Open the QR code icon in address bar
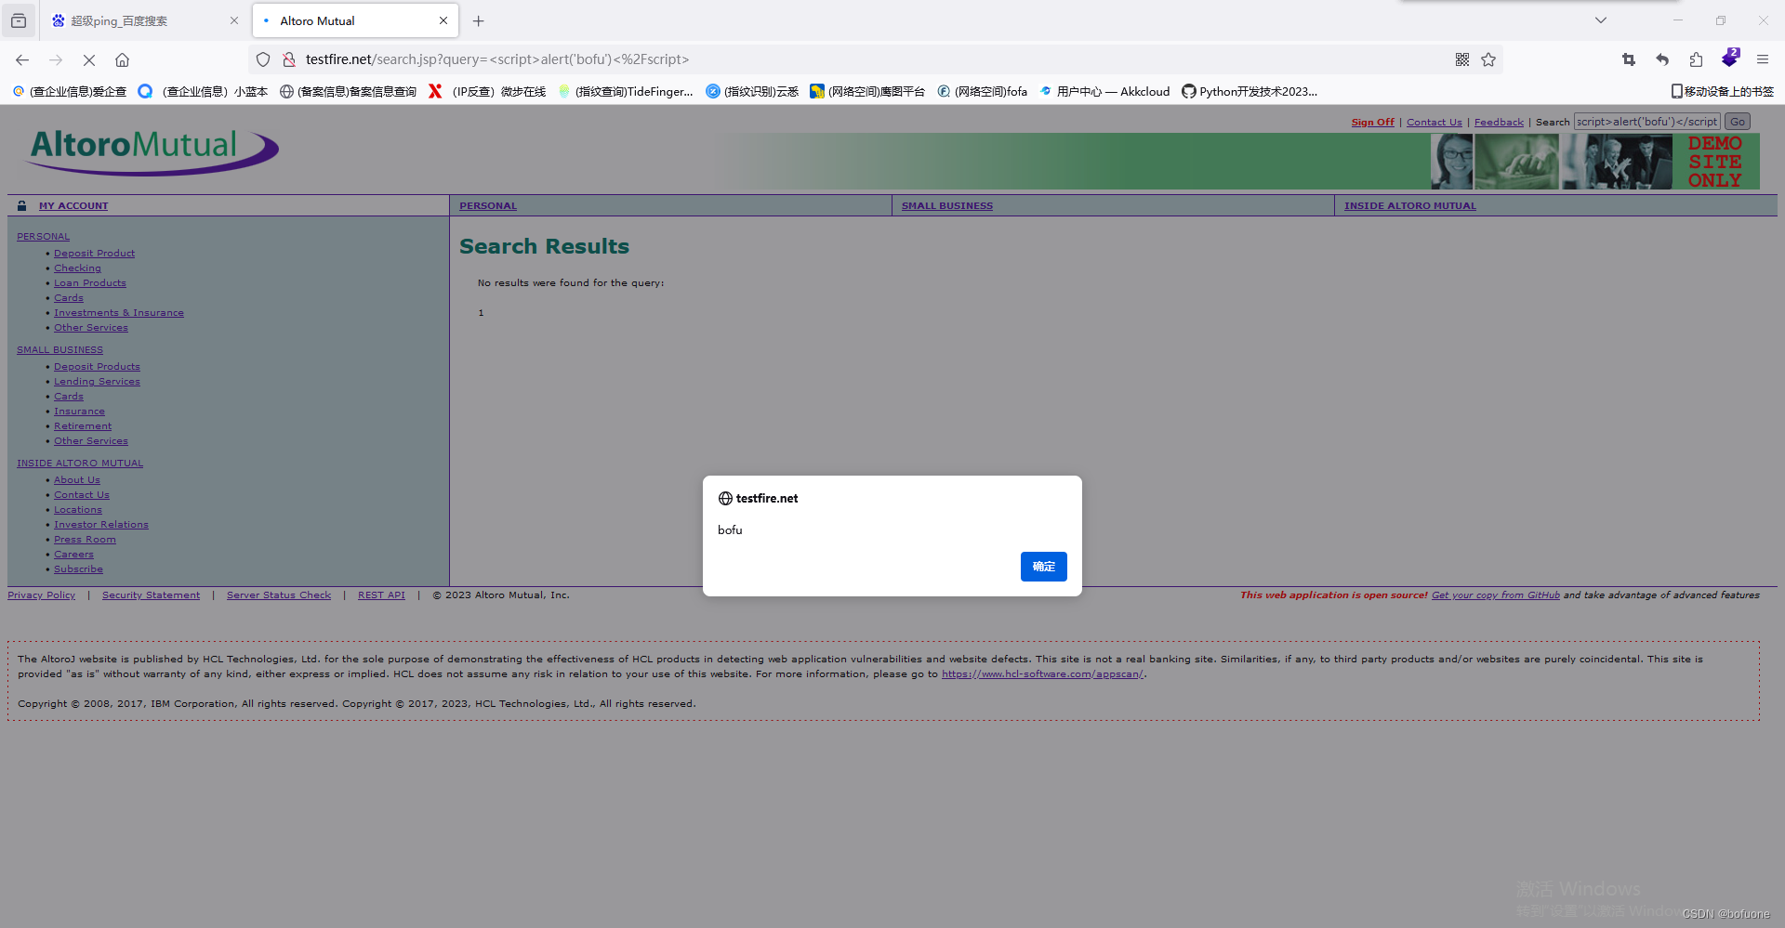Viewport: 1785px width, 928px height. coord(1462,59)
